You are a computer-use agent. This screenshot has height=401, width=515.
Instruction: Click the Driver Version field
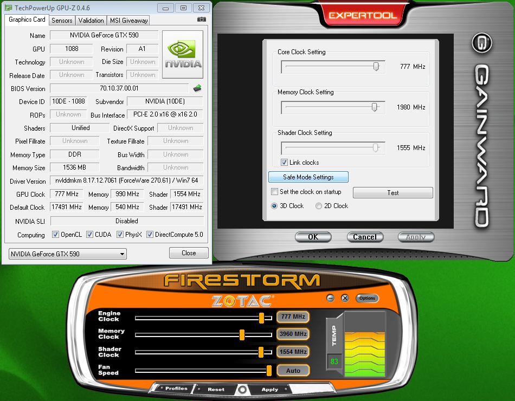click(x=127, y=180)
